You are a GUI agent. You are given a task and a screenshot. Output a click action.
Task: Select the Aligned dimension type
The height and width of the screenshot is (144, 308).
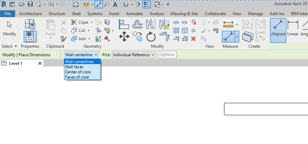[278, 31]
